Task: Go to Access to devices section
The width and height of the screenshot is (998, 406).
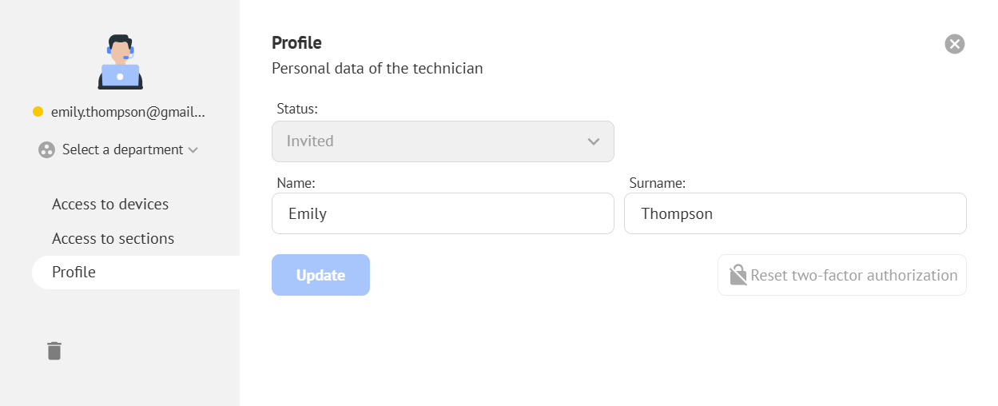Action: [x=110, y=204]
